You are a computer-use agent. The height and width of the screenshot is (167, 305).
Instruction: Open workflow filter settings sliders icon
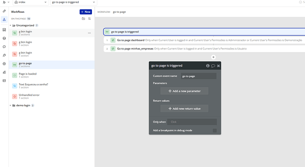(x=89, y=19)
